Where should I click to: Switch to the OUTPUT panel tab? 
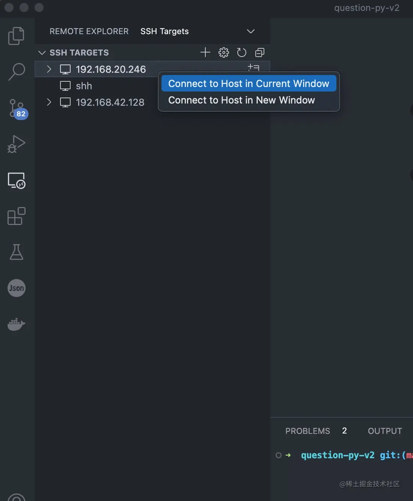click(x=385, y=431)
